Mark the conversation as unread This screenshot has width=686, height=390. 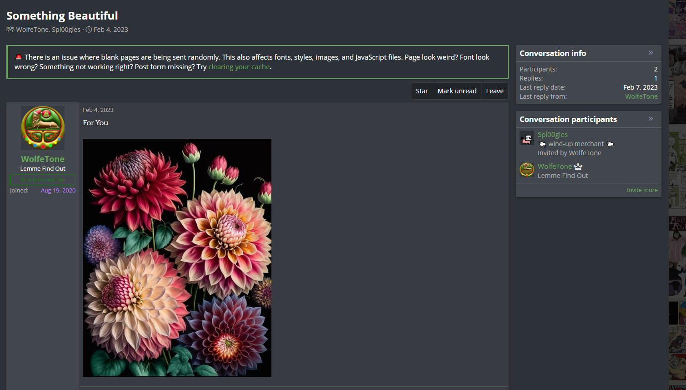pos(457,91)
